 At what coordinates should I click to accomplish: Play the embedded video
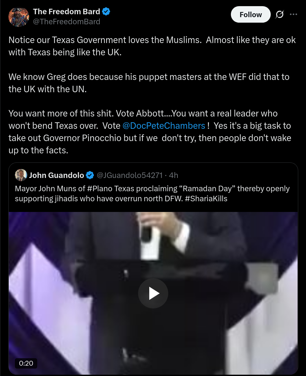[153, 293]
